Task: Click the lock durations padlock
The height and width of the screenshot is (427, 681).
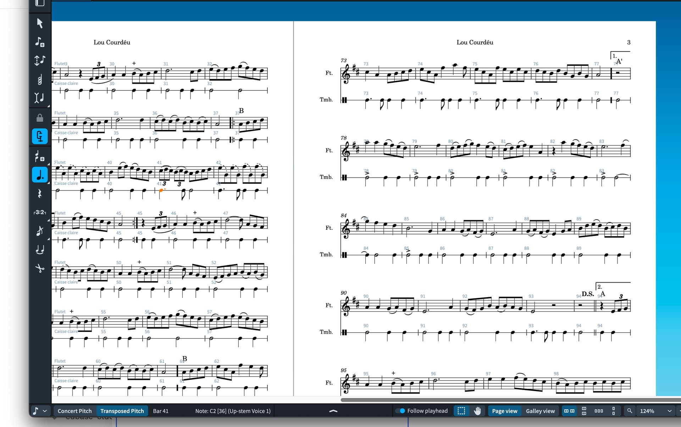Action: [40, 118]
